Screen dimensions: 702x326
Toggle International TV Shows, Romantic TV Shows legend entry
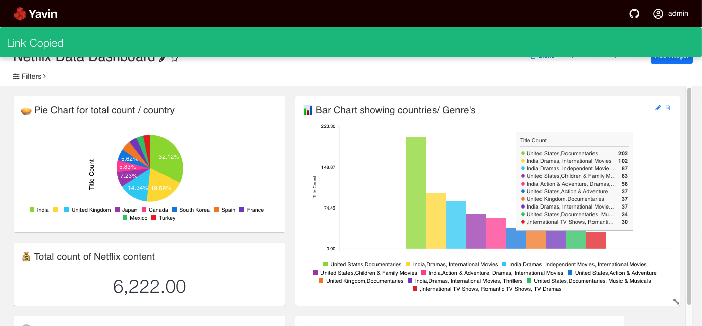tap(487, 289)
